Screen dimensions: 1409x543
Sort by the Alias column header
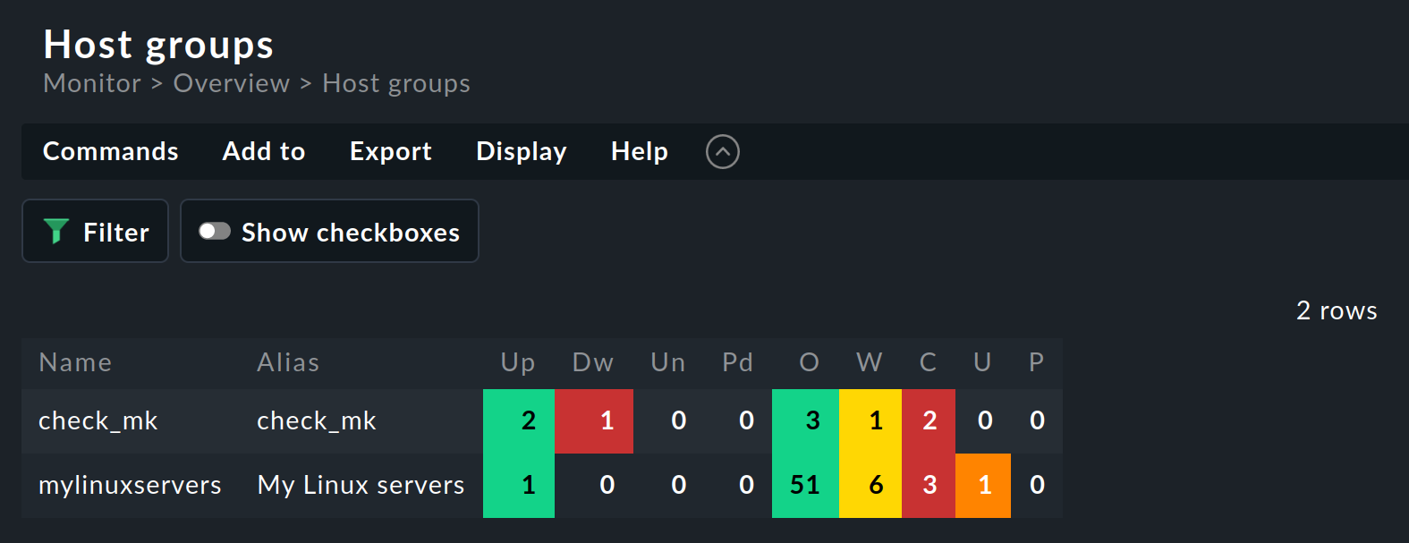[x=288, y=362]
